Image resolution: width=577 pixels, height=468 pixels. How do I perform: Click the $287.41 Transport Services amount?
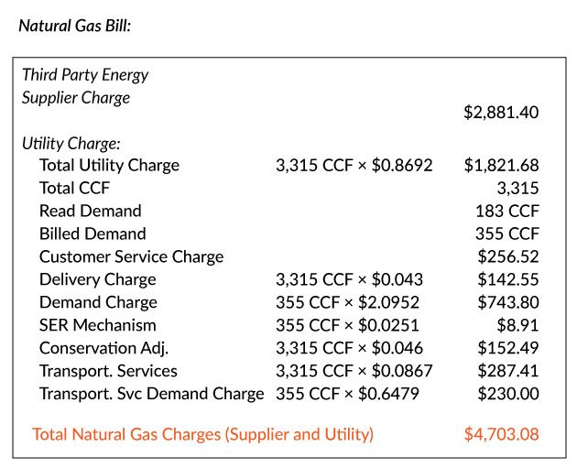coord(508,371)
